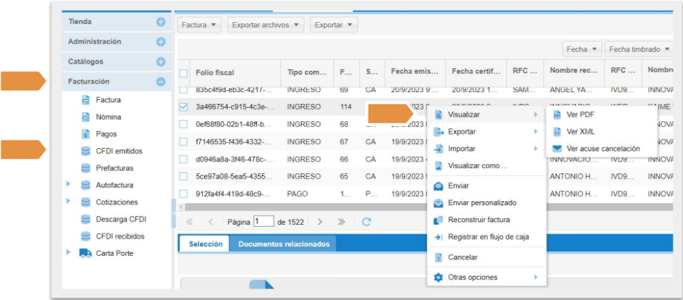Image resolution: width=683 pixels, height=300 pixels.
Task: Open the Exportar archivos dropdown
Action: [x=266, y=25]
